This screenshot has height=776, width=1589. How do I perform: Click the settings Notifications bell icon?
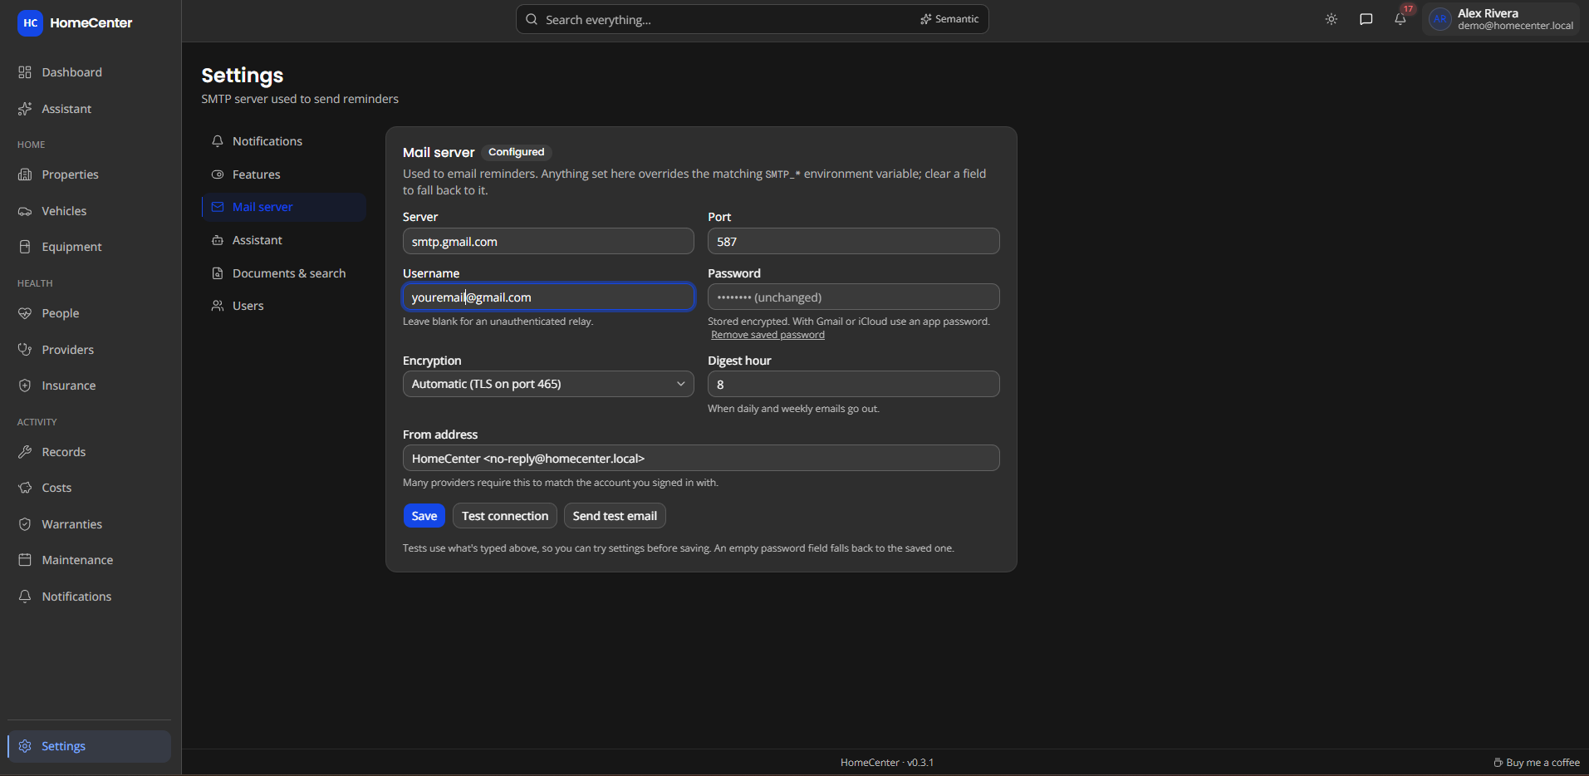pos(218,141)
